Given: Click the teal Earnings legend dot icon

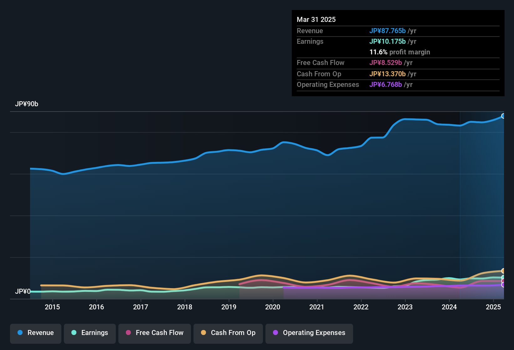Looking at the screenshot, I should click(74, 333).
